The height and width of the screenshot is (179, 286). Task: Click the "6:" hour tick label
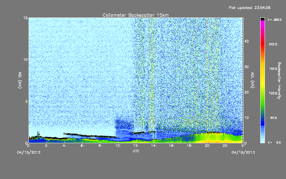point(83,146)
